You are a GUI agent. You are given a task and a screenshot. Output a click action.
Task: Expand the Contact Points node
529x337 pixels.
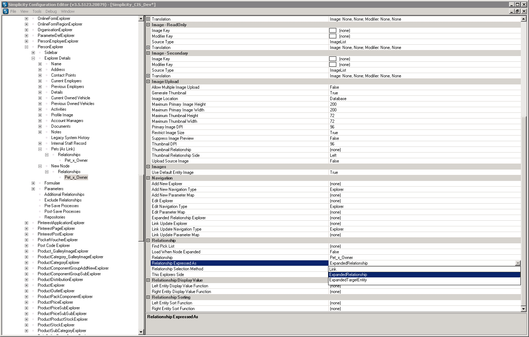[40, 75]
